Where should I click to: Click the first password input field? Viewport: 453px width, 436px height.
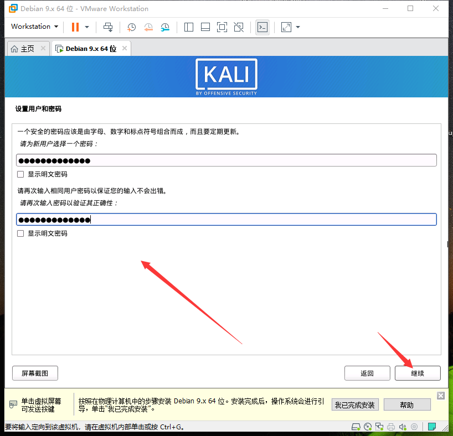coord(226,160)
